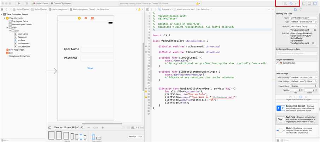Click folder icon to choose file location
320x142 pixels.
coord(315,30)
